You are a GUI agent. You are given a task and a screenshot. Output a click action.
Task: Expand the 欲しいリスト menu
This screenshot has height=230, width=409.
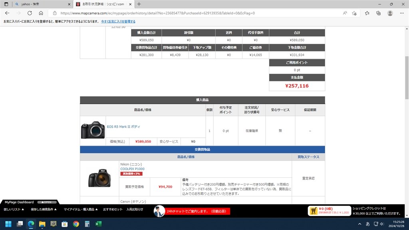tap(14, 209)
